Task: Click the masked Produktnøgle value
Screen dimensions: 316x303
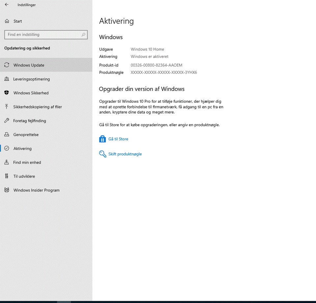Action: pos(164,72)
